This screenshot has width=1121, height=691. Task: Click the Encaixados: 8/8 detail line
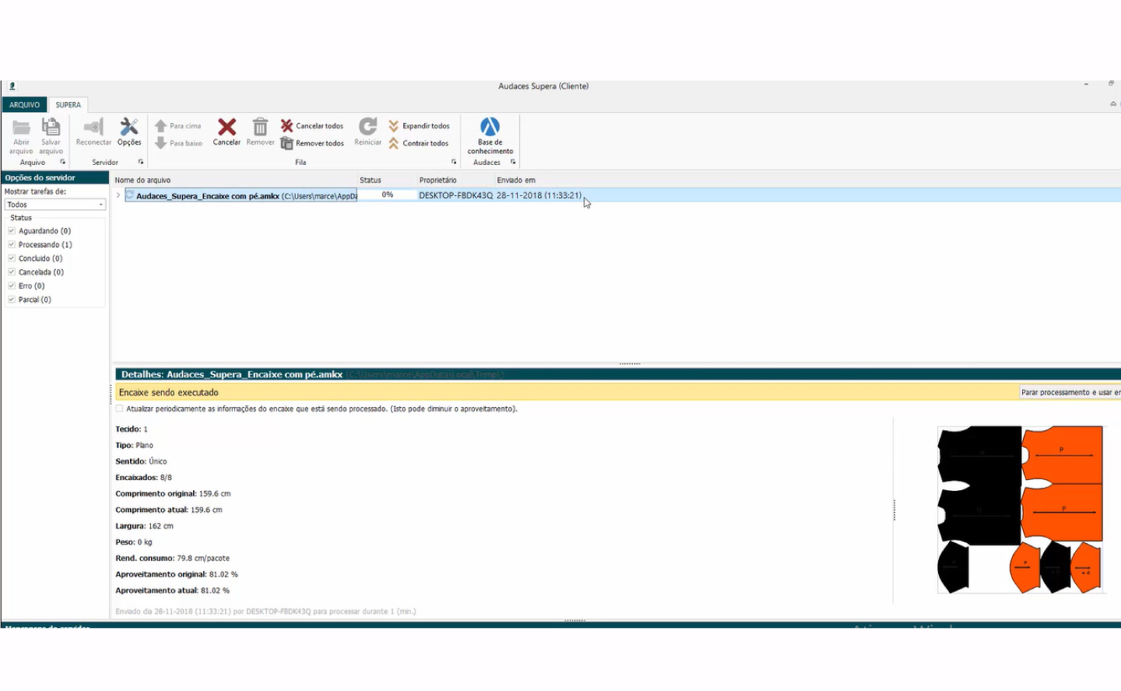click(143, 478)
